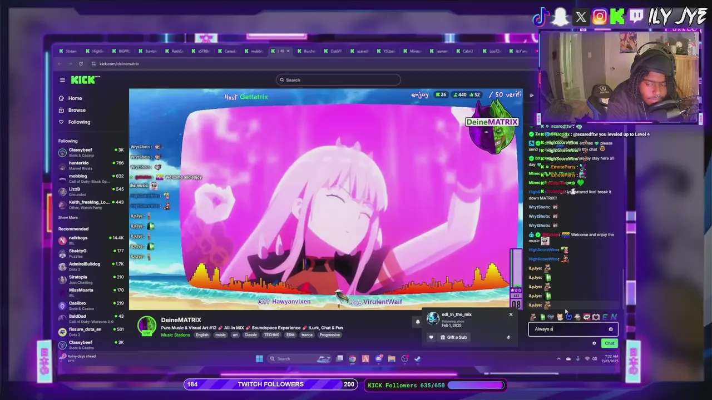The height and width of the screenshot is (400, 712).
Task: Open ShaktyG recommended channel
Action: 91,252
